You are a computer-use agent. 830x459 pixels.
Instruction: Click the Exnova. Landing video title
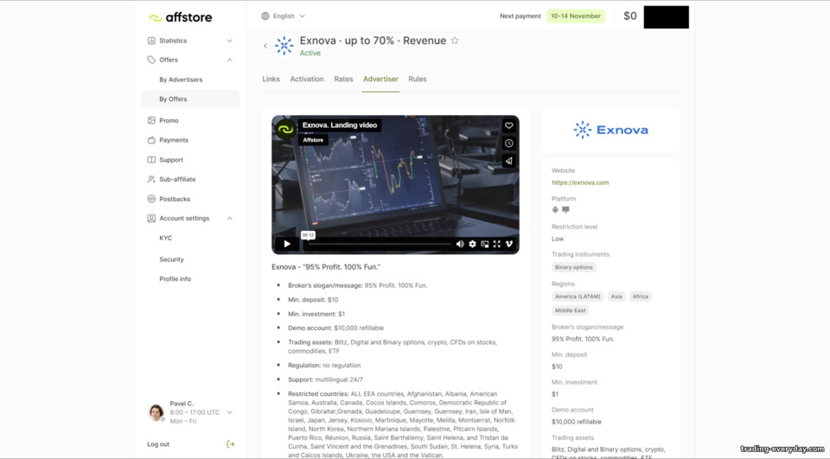coord(340,125)
